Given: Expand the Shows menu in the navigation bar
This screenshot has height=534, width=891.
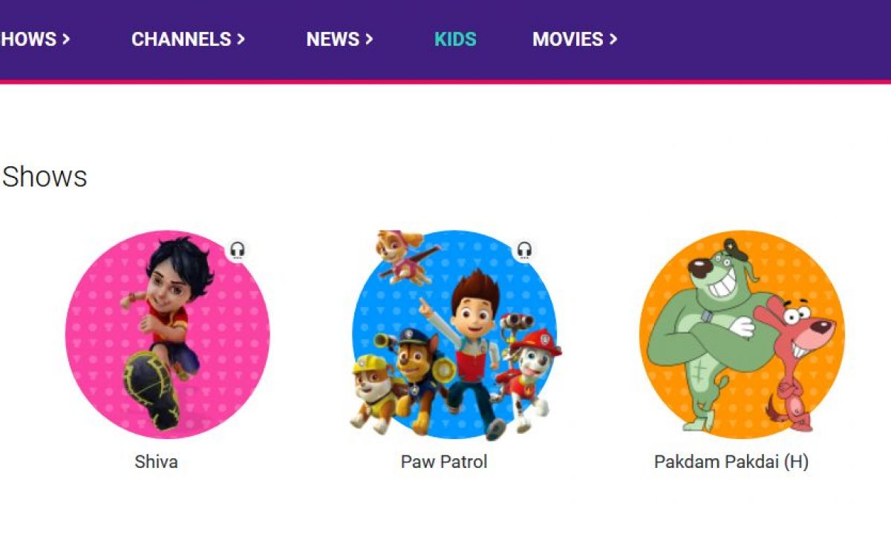Looking at the screenshot, I should [36, 39].
